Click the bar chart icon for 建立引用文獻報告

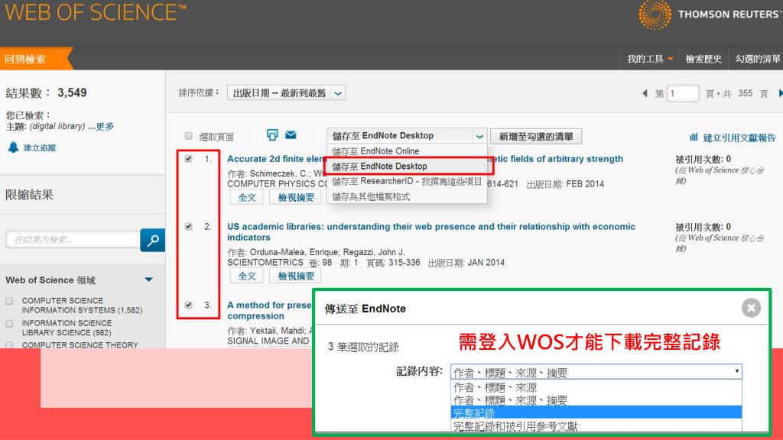pos(694,137)
